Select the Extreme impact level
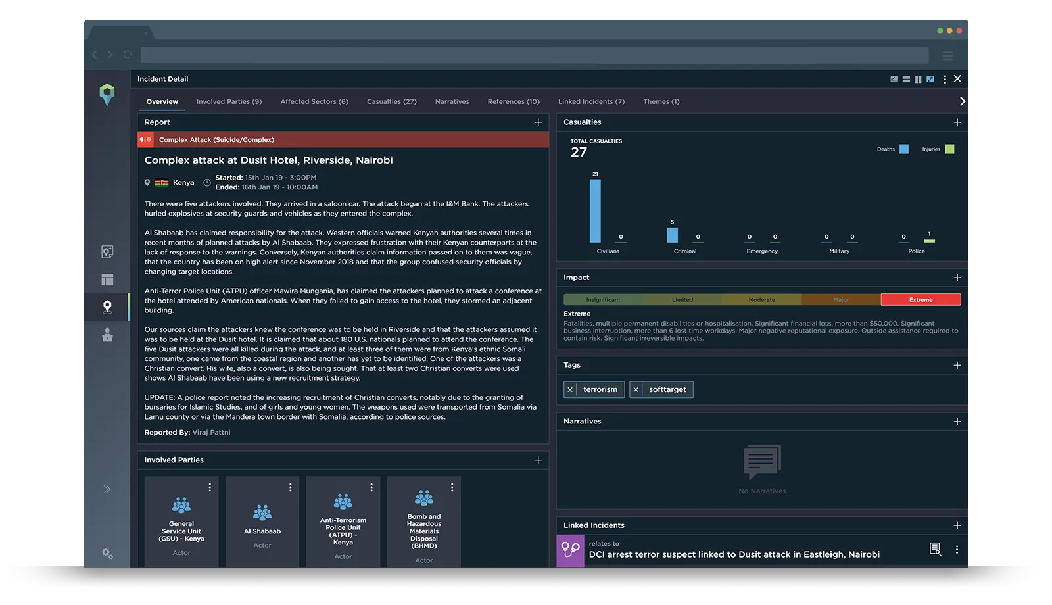Image resolution: width=1052 pixels, height=605 pixels. point(920,300)
